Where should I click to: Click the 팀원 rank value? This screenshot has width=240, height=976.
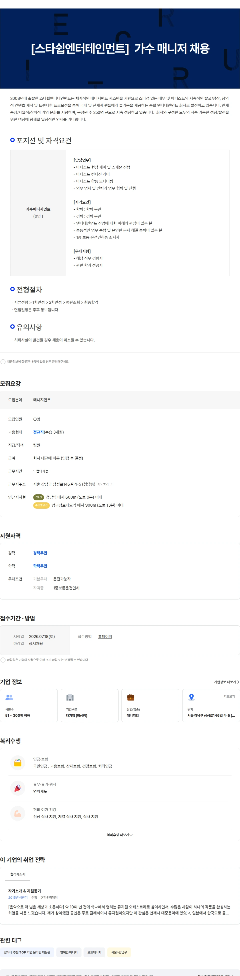pos(36,445)
